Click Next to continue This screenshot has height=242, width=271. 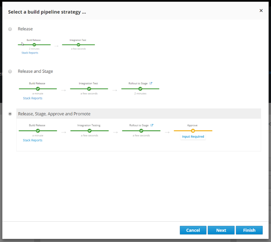221,230
